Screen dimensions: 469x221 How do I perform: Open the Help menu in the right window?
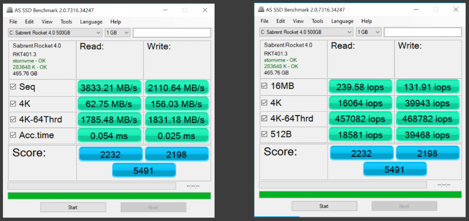click(x=367, y=21)
